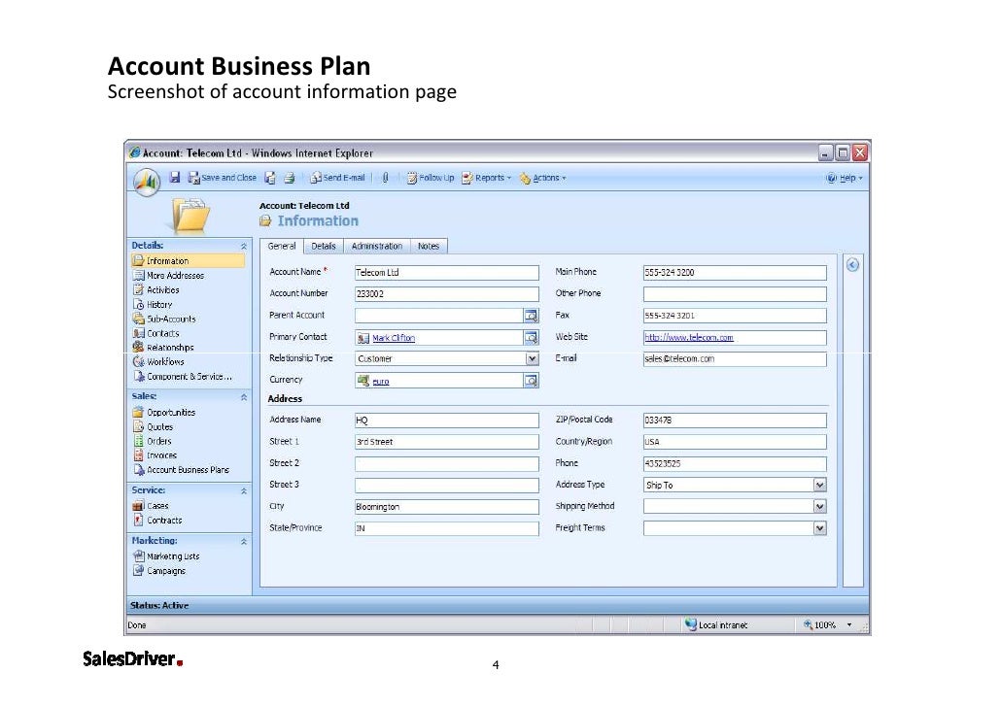Collapse the Service sidebar section
This screenshot has height=707, width=1001.
(x=244, y=491)
